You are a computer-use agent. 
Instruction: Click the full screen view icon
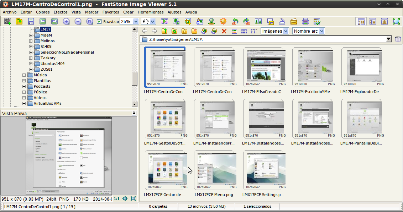tap(396, 21)
